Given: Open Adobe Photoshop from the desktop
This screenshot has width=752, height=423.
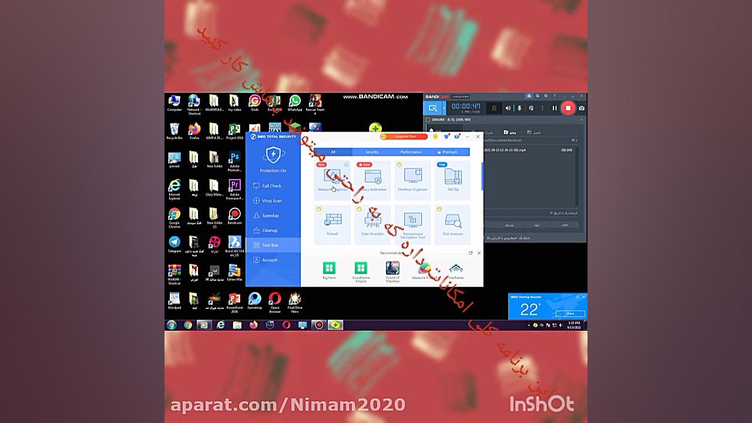Looking at the screenshot, I should pos(234,159).
